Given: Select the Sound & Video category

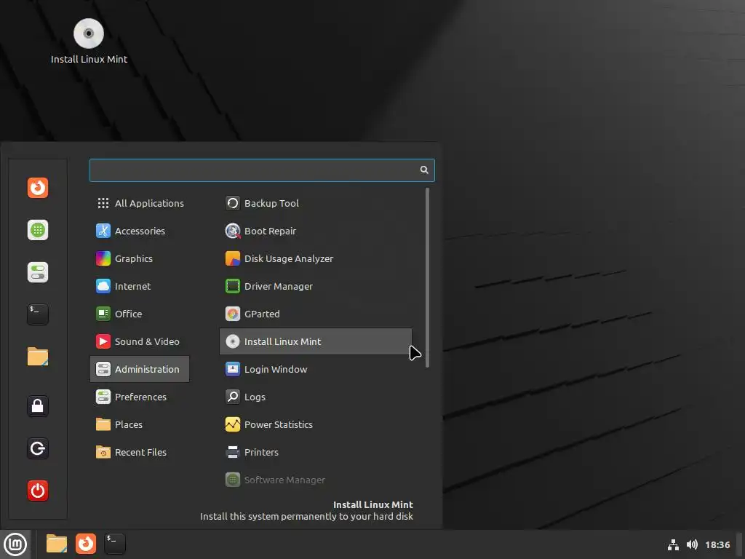Looking at the screenshot, I should tap(140, 341).
